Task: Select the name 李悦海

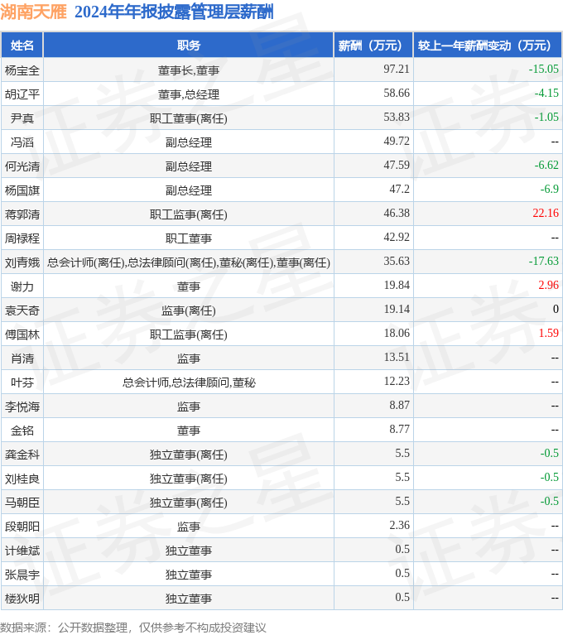Action: (x=22, y=406)
